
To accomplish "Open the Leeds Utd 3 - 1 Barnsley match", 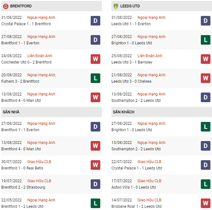I will [132, 62].
